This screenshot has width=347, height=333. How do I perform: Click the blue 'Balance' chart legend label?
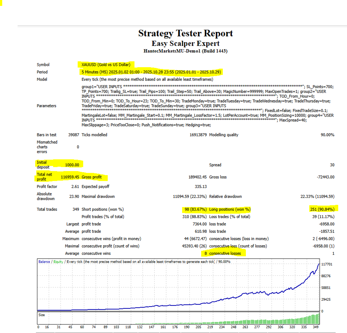[x=44, y=262]
